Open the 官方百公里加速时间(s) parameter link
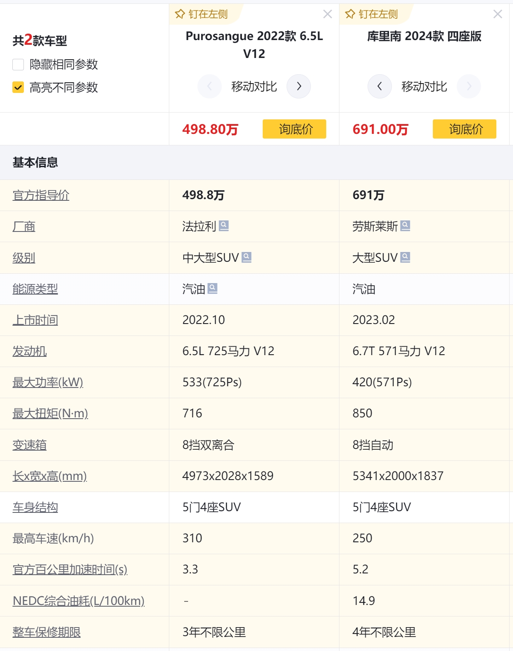Screen dimensions: 513x651 pos(70,569)
